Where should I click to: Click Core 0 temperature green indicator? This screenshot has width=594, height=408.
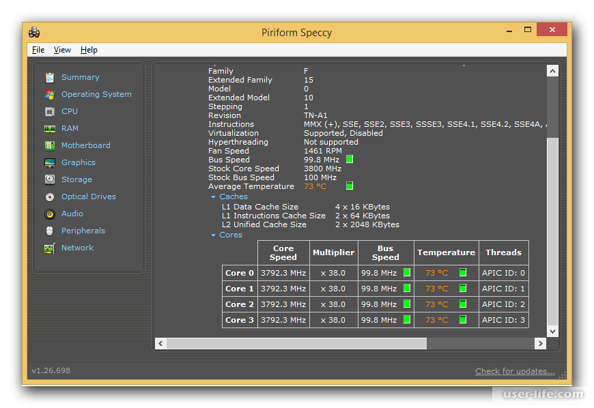(x=463, y=272)
